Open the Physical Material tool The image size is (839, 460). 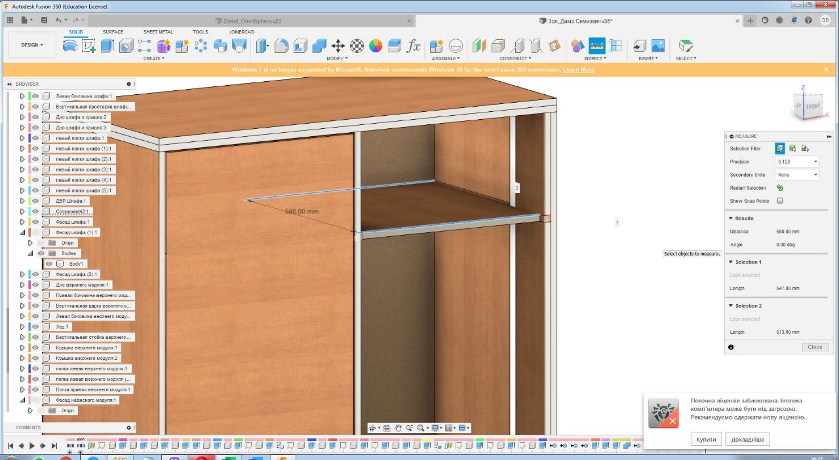point(357,46)
